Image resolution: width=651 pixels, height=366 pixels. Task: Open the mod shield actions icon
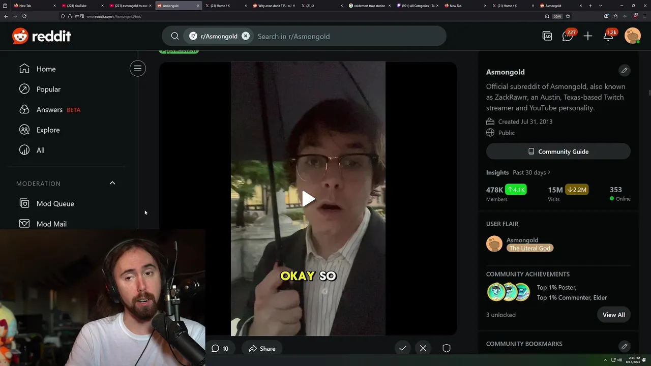(447, 348)
